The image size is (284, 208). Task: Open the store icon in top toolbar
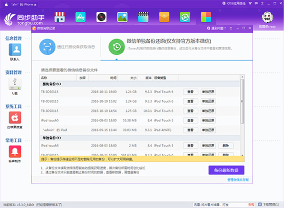[60, 17]
